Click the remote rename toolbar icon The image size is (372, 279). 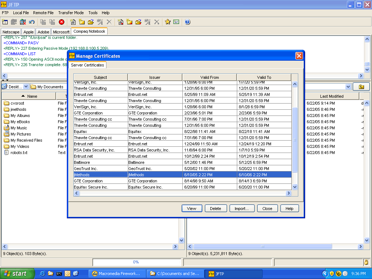pyautogui.click(x=147, y=22)
